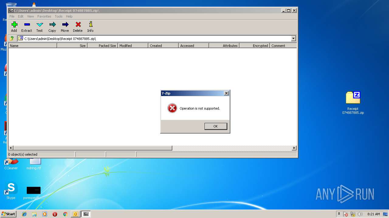Select Receipt 074887885.zip desktop icon
Viewport: 389px width, 218px height.
click(353, 103)
